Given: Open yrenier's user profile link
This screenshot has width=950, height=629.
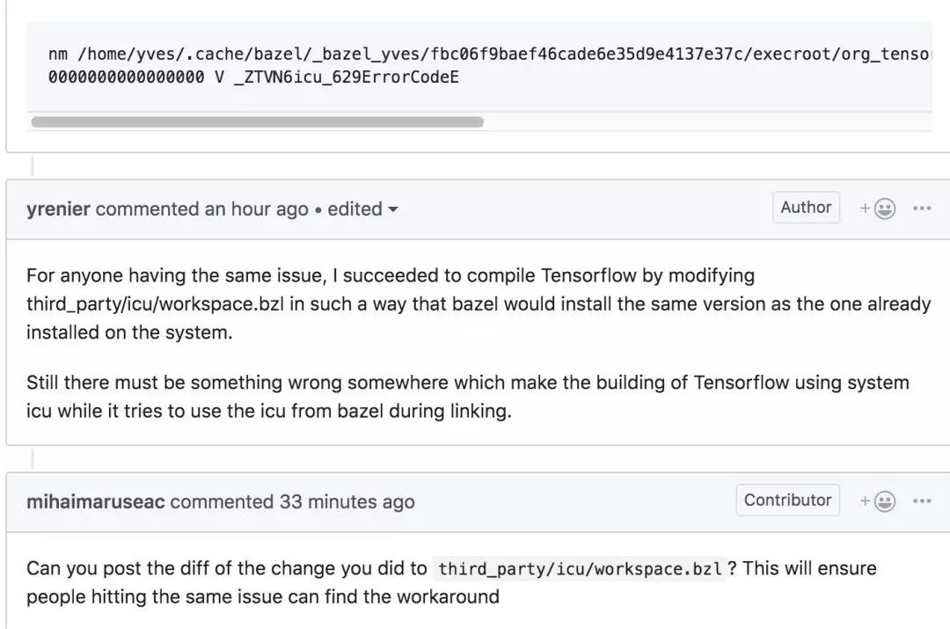Looking at the screenshot, I should pos(58,209).
